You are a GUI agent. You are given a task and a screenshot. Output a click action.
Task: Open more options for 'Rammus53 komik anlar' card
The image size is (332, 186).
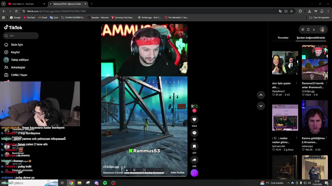coord(326,83)
